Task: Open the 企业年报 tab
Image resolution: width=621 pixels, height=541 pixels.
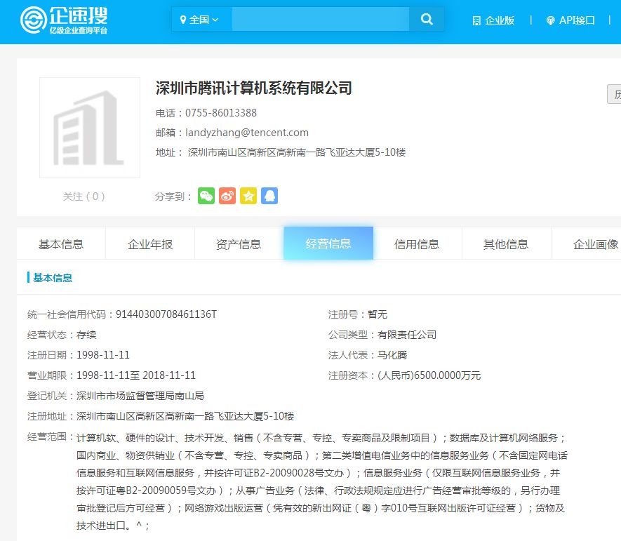Action: (149, 243)
